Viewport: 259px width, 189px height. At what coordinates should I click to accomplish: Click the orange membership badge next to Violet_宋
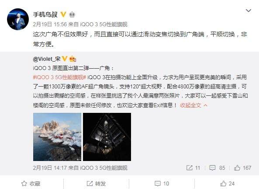coord(73,59)
